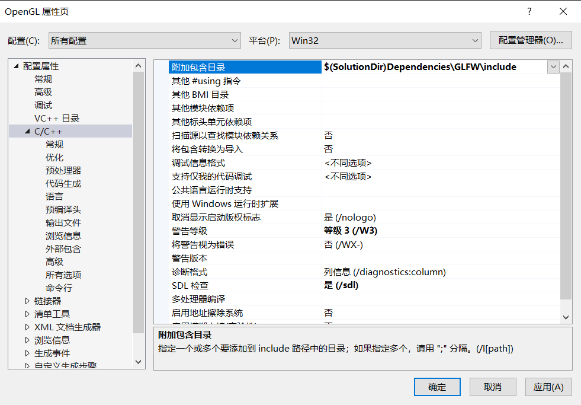Select 预处理器 under C/C++
This screenshot has width=581, height=405.
63,171
